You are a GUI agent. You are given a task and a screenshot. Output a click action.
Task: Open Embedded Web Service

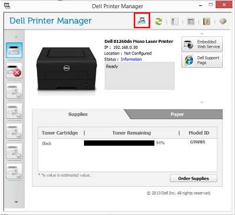(202, 44)
